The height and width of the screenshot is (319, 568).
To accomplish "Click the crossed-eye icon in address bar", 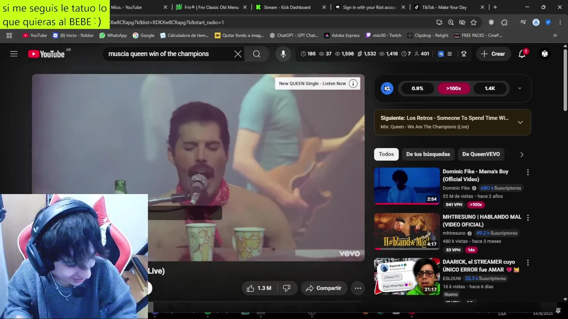I will pyautogui.click(x=462, y=23).
